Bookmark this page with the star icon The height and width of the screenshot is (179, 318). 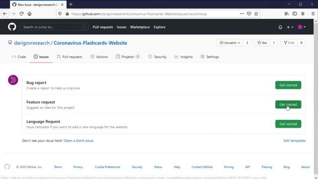click(x=256, y=13)
